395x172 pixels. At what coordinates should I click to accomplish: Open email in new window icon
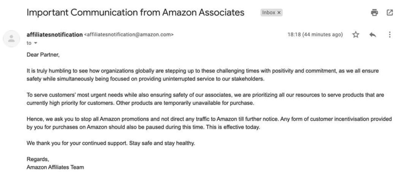(389, 13)
